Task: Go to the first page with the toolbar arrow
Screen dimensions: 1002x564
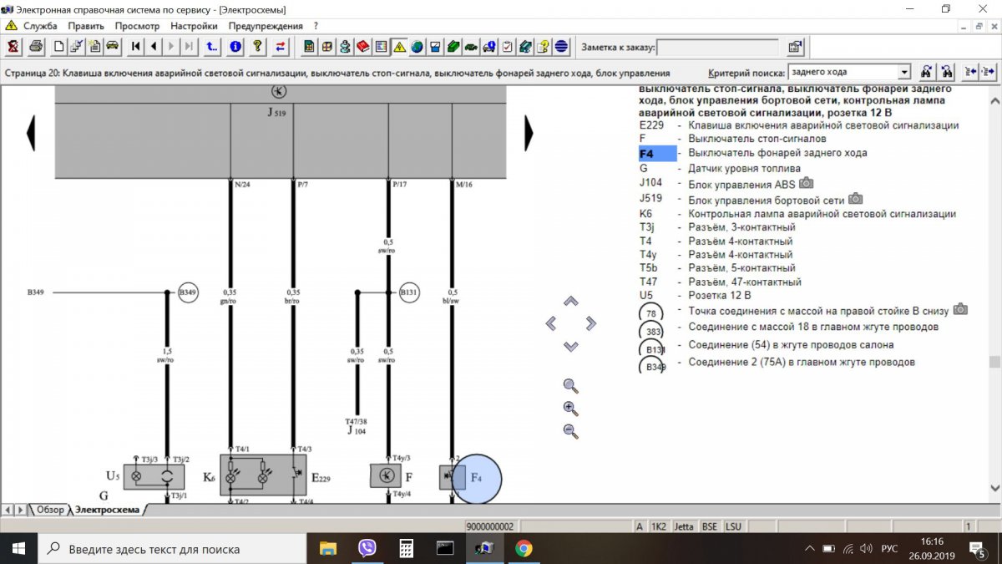Action: [x=136, y=47]
